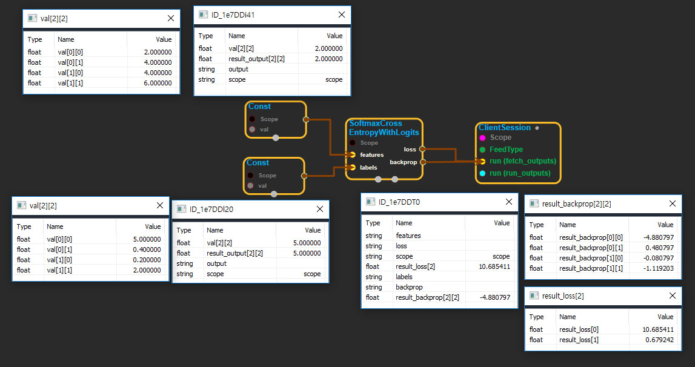
Task: Click the green FeedType port on ClientSession
Action: [482, 150]
